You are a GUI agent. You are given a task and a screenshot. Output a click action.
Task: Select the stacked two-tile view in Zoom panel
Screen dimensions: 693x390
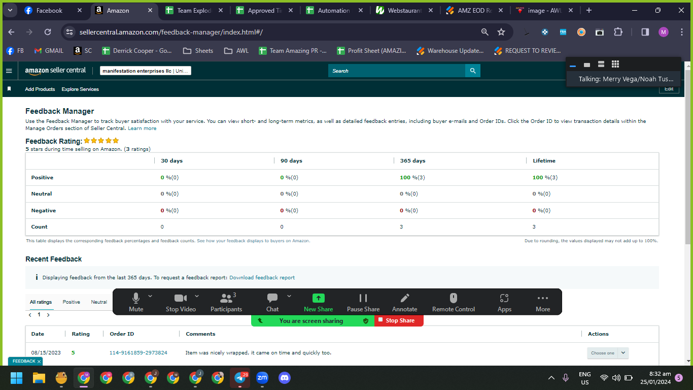[601, 64]
